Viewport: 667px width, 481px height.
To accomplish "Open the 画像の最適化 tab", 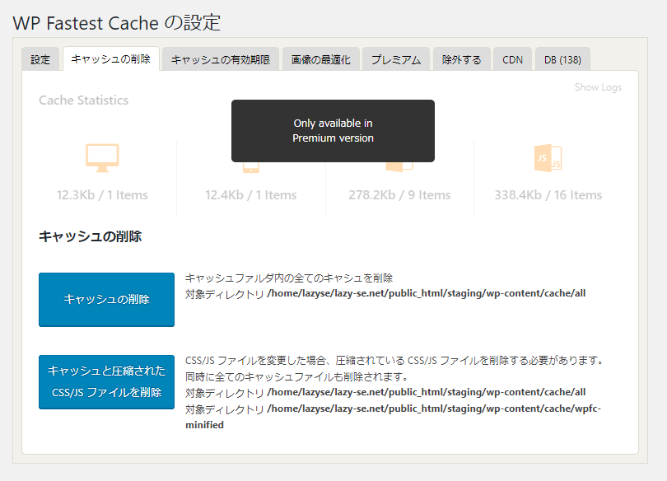I will [321, 59].
